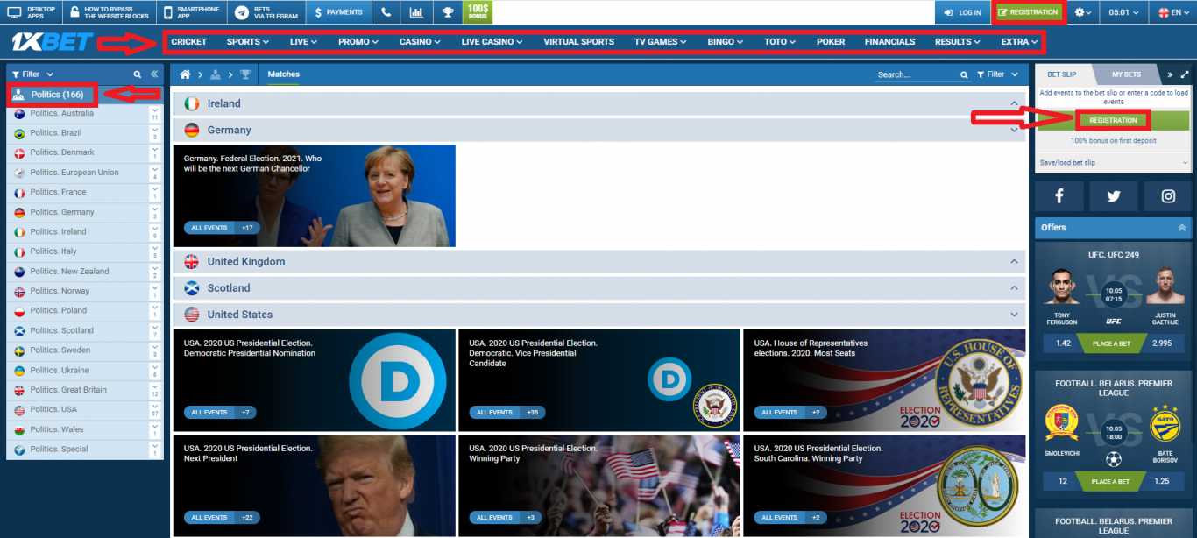Open the settings gear dropdown

pyautogui.click(x=1084, y=12)
